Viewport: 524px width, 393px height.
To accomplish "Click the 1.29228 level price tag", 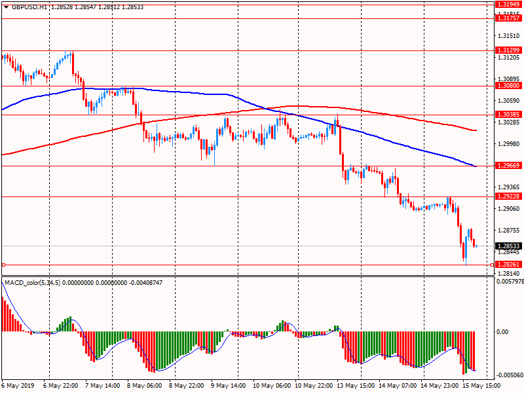I will pos(508,196).
